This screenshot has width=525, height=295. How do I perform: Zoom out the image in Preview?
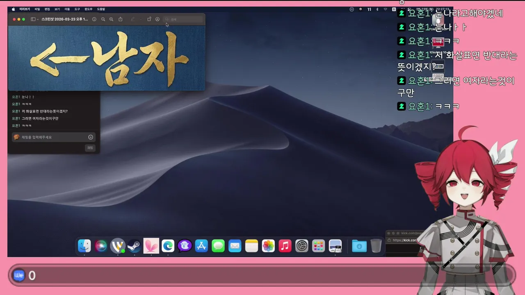pos(103,19)
